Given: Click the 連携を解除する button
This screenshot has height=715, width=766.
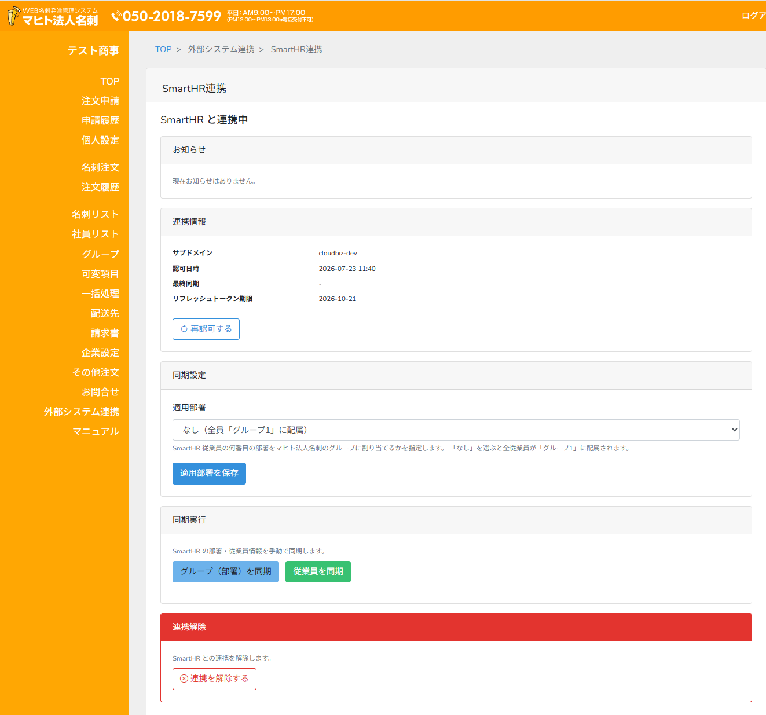Looking at the screenshot, I should 214,679.
